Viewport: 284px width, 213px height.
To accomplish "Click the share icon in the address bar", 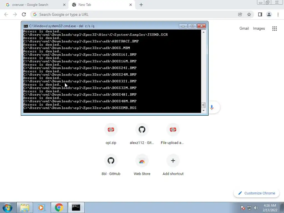I will pyautogui.click(x=240, y=14).
